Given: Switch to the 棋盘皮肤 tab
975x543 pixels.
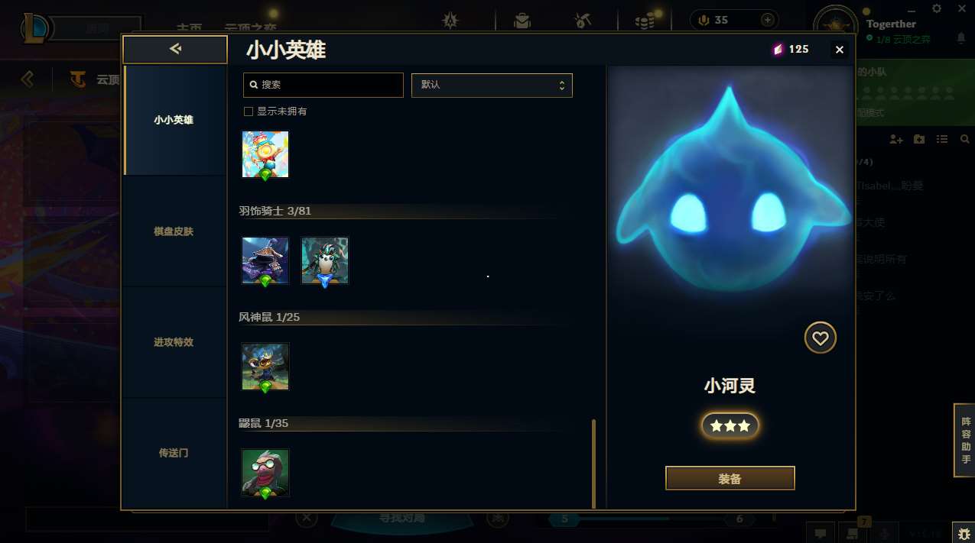Looking at the screenshot, I should tap(174, 231).
